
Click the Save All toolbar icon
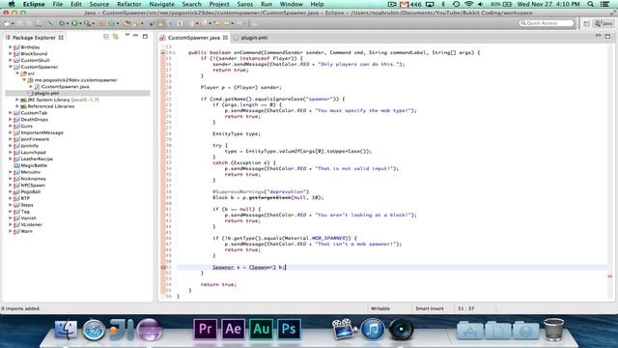click(29, 23)
